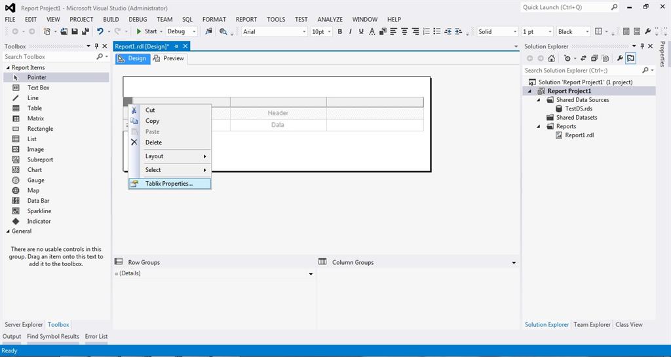
Task: Select TestDS.rds in Solution Explorer
Action: click(579, 109)
